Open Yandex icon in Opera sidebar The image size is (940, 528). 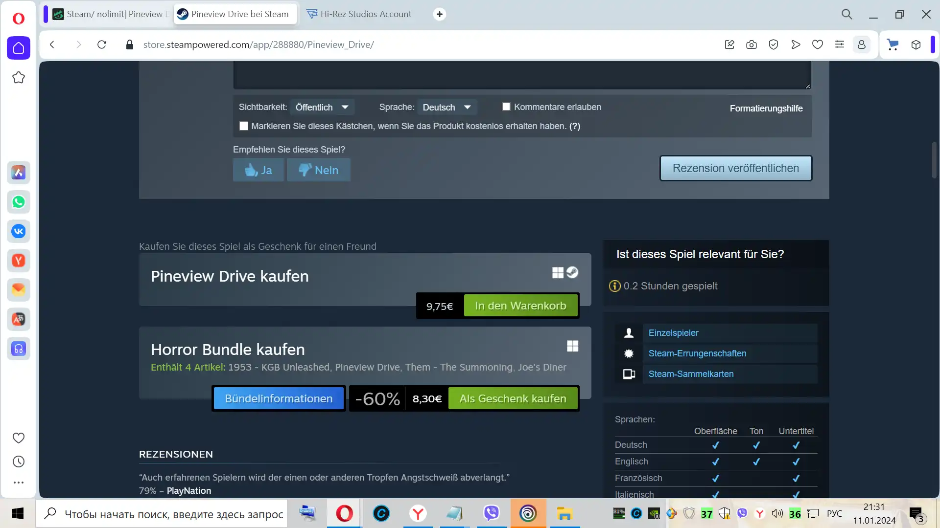coord(19,261)
